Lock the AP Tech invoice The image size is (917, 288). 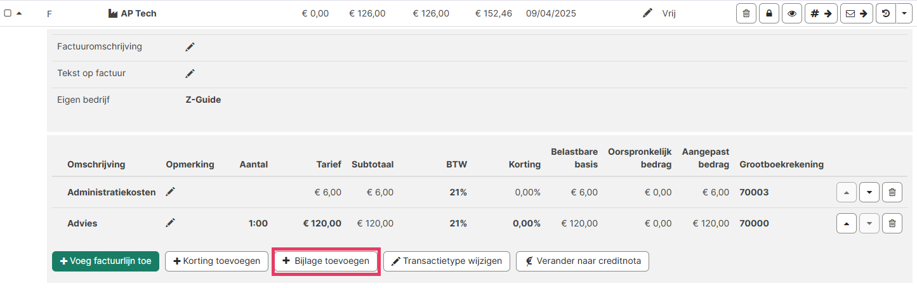click(769, 13)
